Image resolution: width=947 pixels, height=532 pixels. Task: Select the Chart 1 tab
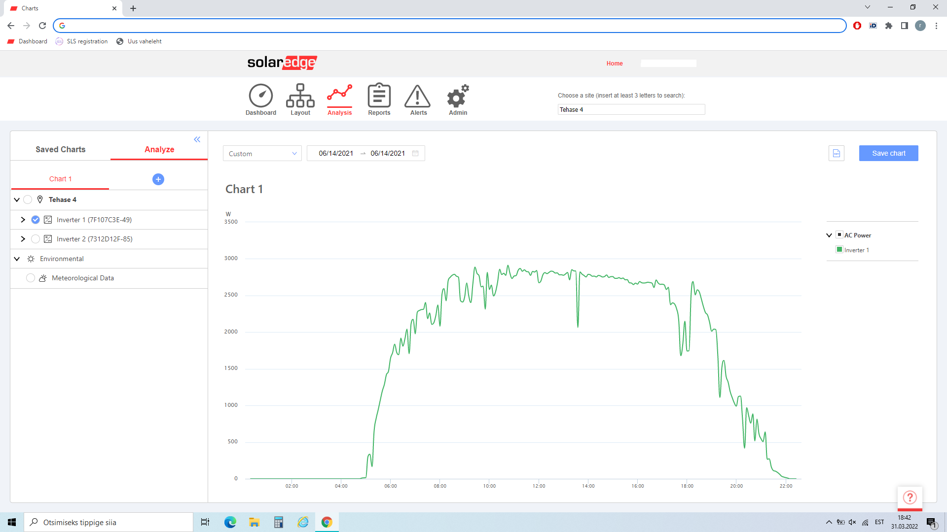[60, 179]
